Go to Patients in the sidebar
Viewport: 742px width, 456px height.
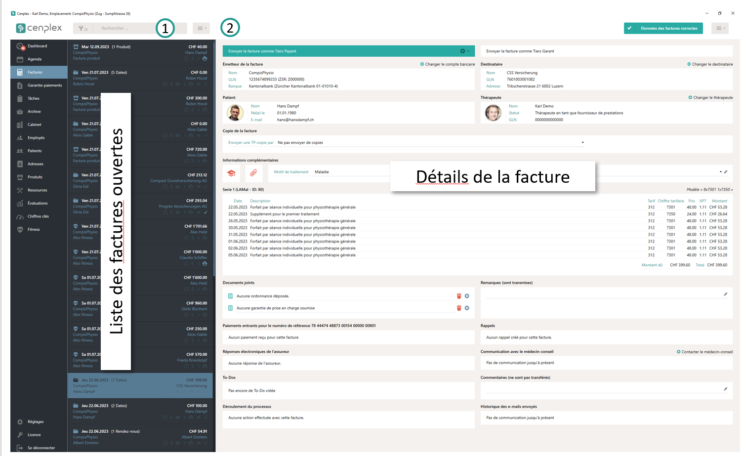coord(35,151)
